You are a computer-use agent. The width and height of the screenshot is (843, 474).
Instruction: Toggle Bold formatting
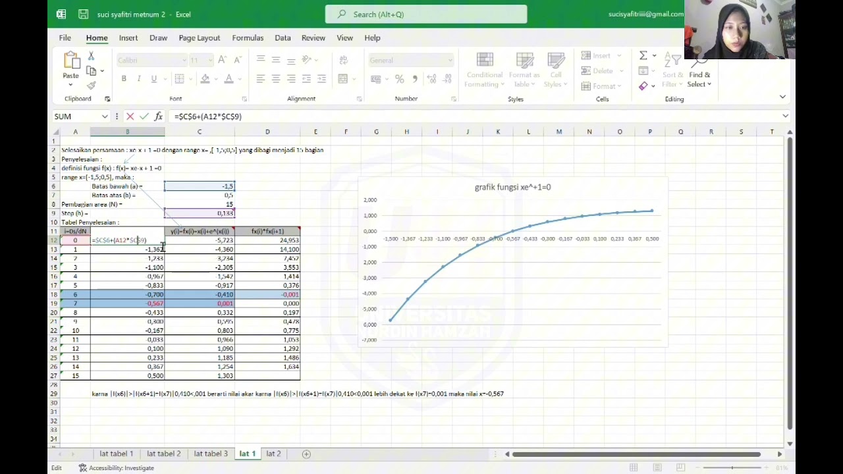pos(124,79)
